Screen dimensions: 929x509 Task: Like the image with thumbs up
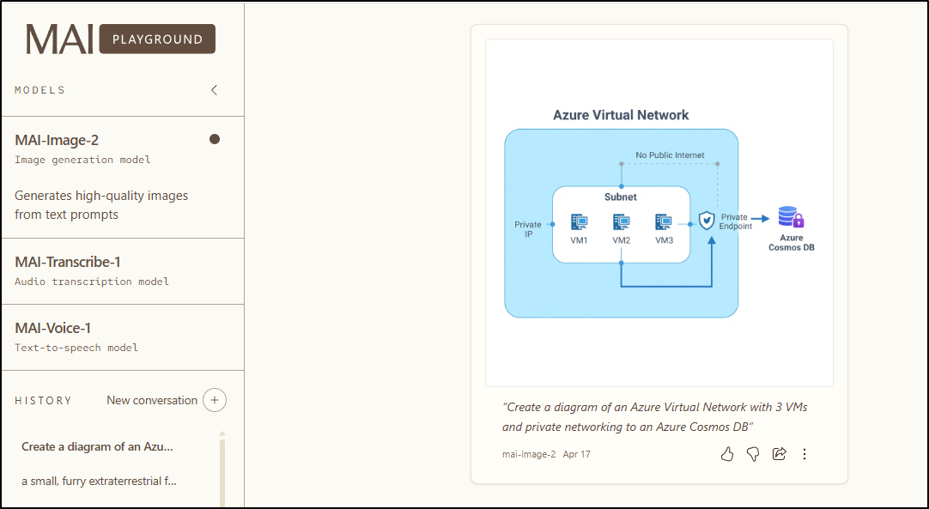pos(727,454)
